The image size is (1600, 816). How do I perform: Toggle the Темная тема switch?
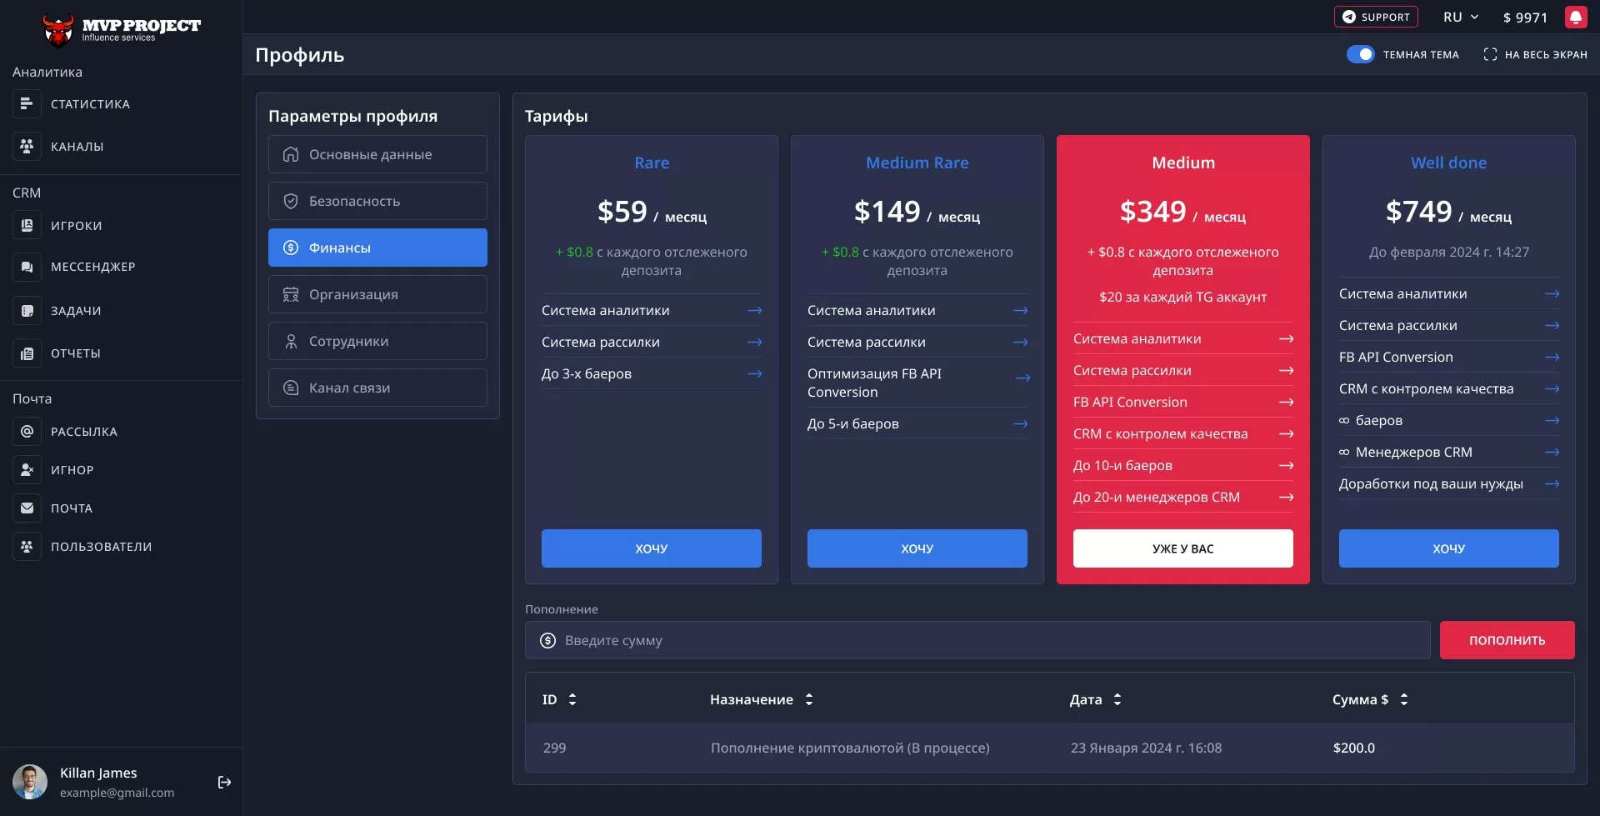1360,53
